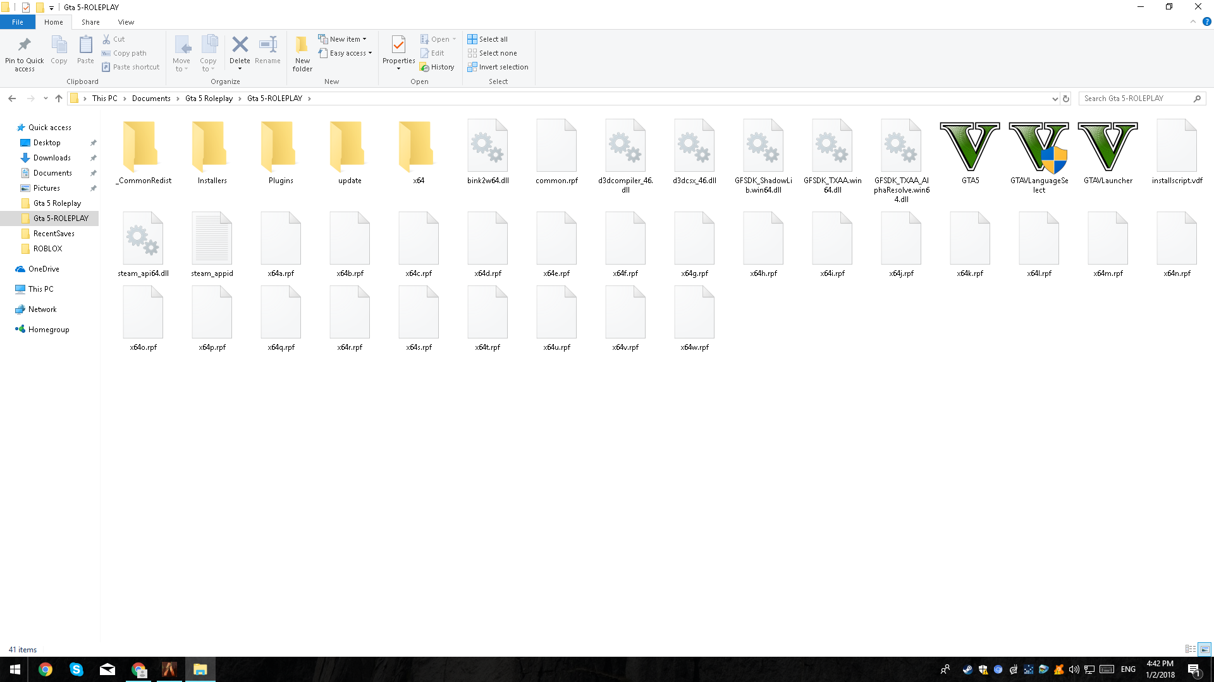
Task: Collapse the ribbon with chevron
Action: coord(1193,21)
